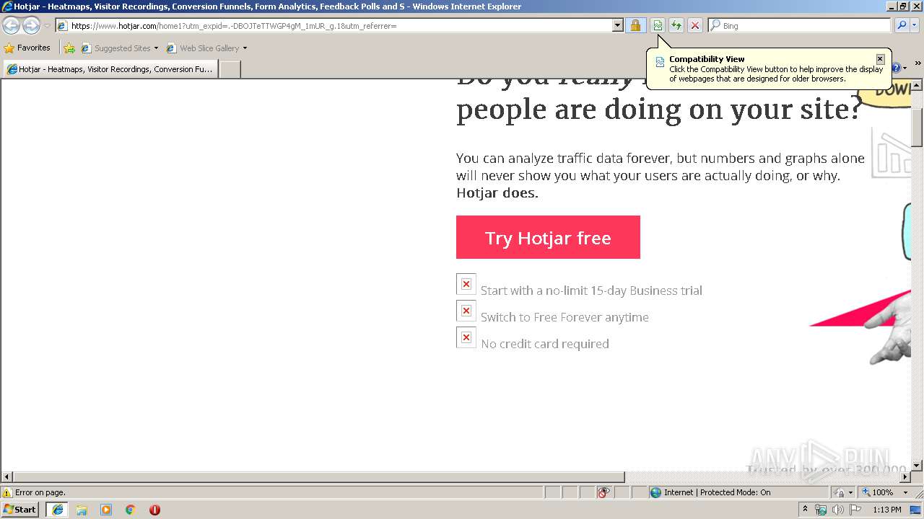The width and height of the screenshot is (924, 519).
Task: Expand the Suggested Sites dropdown arrow
Action: point(156,48)
